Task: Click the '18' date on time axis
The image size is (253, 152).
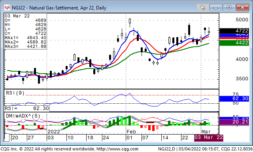Action: click(90, 138)
